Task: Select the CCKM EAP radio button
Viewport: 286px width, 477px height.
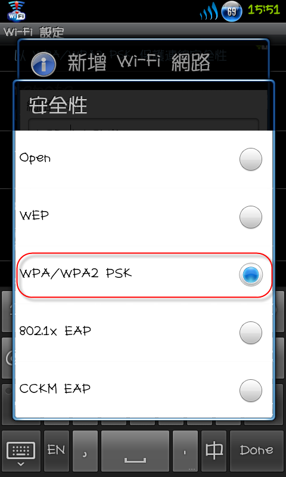Action: [251, 391]
